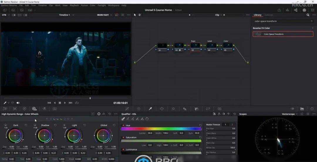Image resolution: width=317 pixels, height=162 pixels.
Task: Click the Saturation qualifier range bar
Action: click(161, 141)
